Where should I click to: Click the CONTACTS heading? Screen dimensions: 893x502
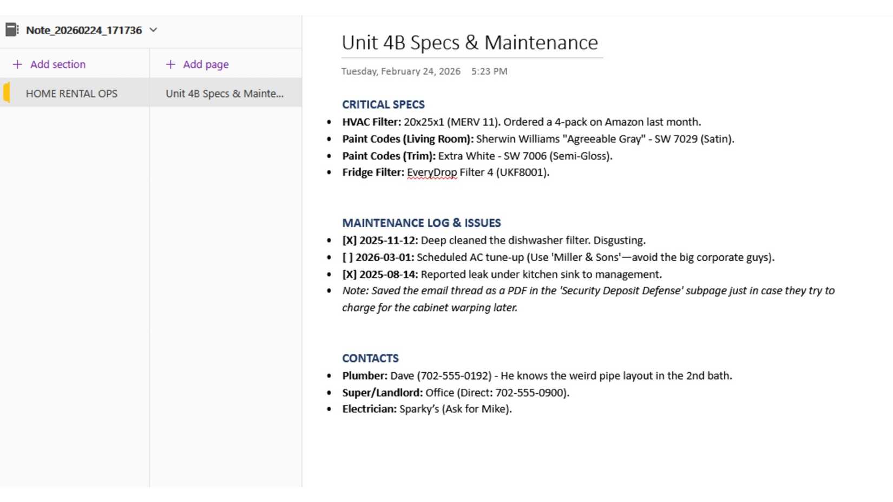tap(370, 358)
